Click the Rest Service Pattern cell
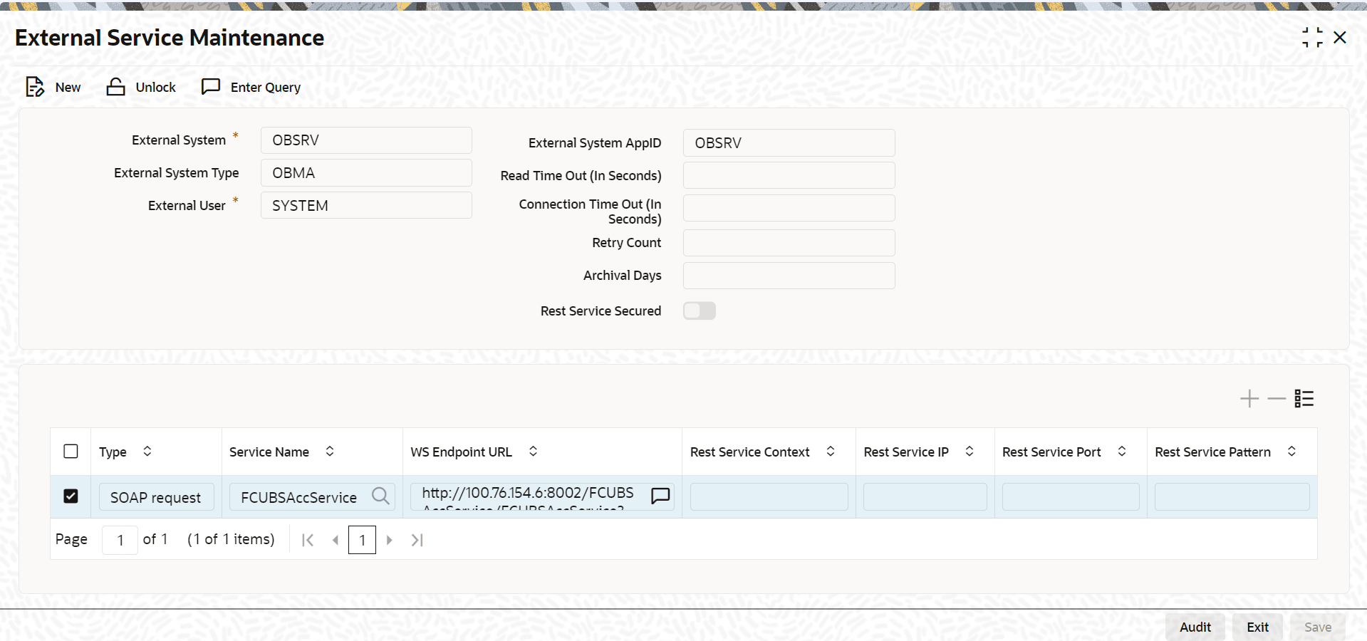This screenshot has width=1367, height=641. coord(1232,496)
